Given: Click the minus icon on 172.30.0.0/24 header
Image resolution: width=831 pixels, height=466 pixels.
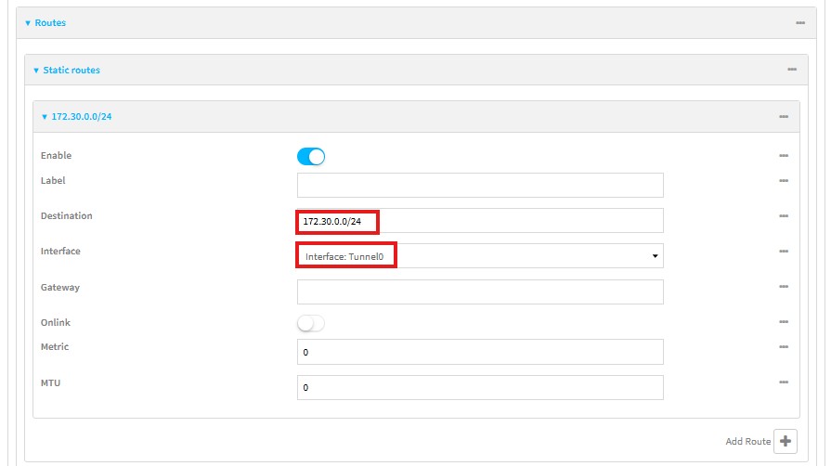Looking at the screenshot, I should pos(783,117).
